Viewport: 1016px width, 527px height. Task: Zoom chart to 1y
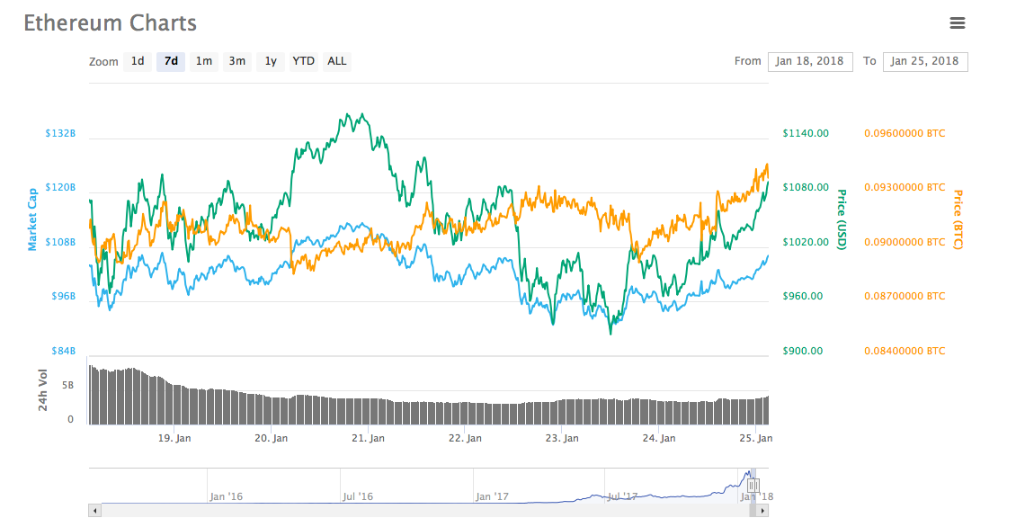pyautogui.click(x=270, y=61)
